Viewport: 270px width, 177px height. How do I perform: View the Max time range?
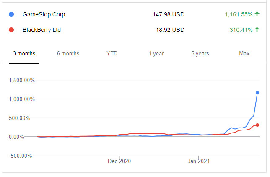[x=244, y=53]
